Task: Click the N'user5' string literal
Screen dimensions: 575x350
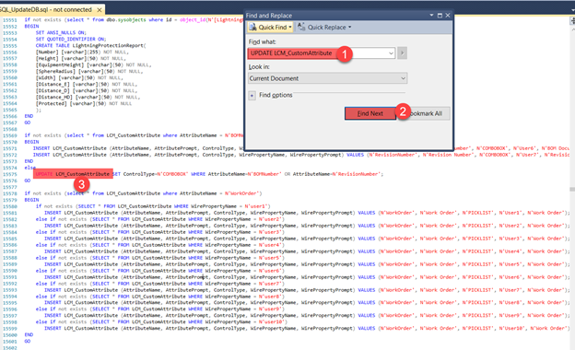Action: tap(271, 258)
